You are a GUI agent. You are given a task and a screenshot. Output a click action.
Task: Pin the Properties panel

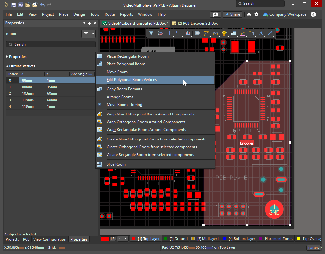tap(90, 23)
